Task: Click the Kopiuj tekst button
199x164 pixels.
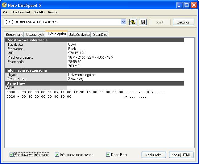Action: 154,155
